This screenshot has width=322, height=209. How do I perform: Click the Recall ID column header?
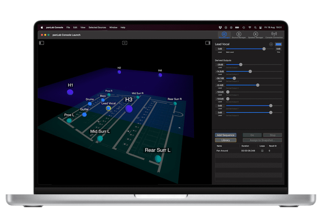tap(273, 146)
